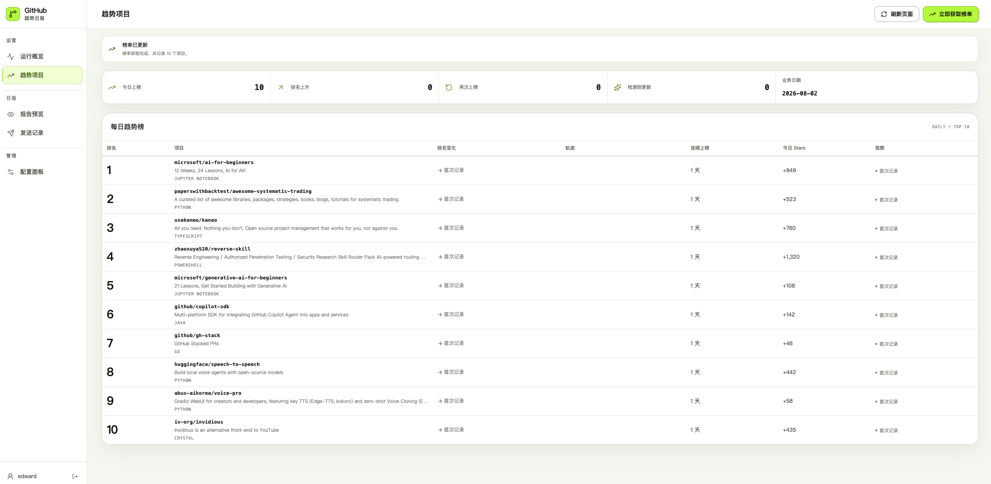Open the zhaoxuya520/reverse-skill repository

click(212, 249)
